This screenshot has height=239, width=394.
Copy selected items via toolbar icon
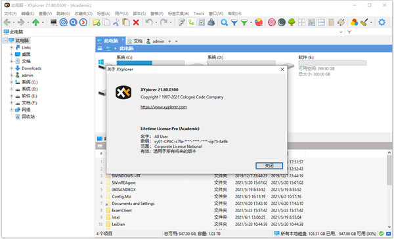tap(106, 22)
